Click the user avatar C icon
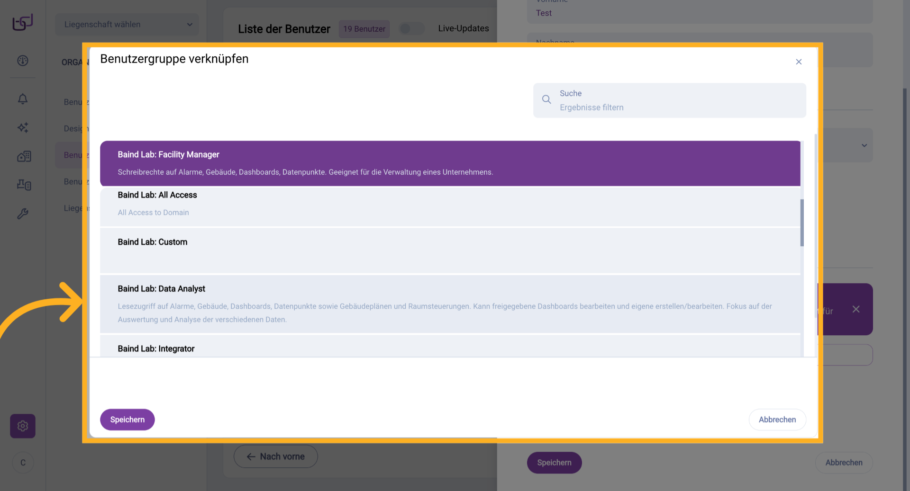 pos(23,463)
